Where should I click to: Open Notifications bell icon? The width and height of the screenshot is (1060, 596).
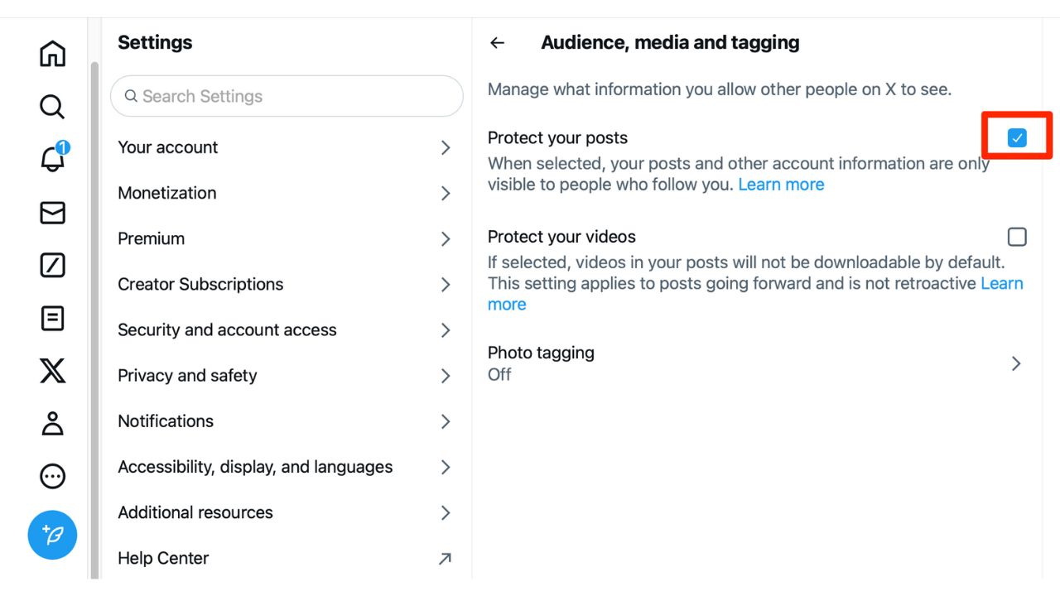click(x=52, y=159)
